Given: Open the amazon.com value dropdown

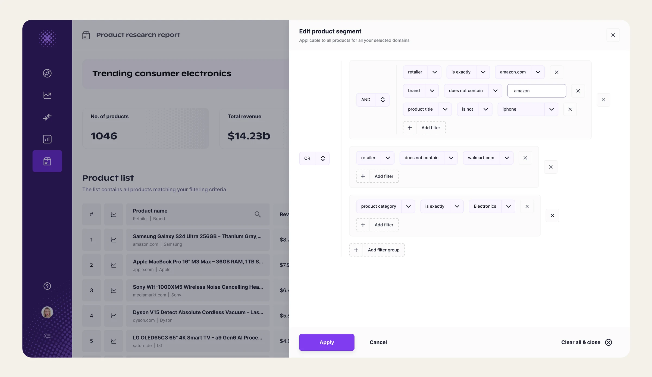Looking at the screenshot, I should click(x=538, y=72).
